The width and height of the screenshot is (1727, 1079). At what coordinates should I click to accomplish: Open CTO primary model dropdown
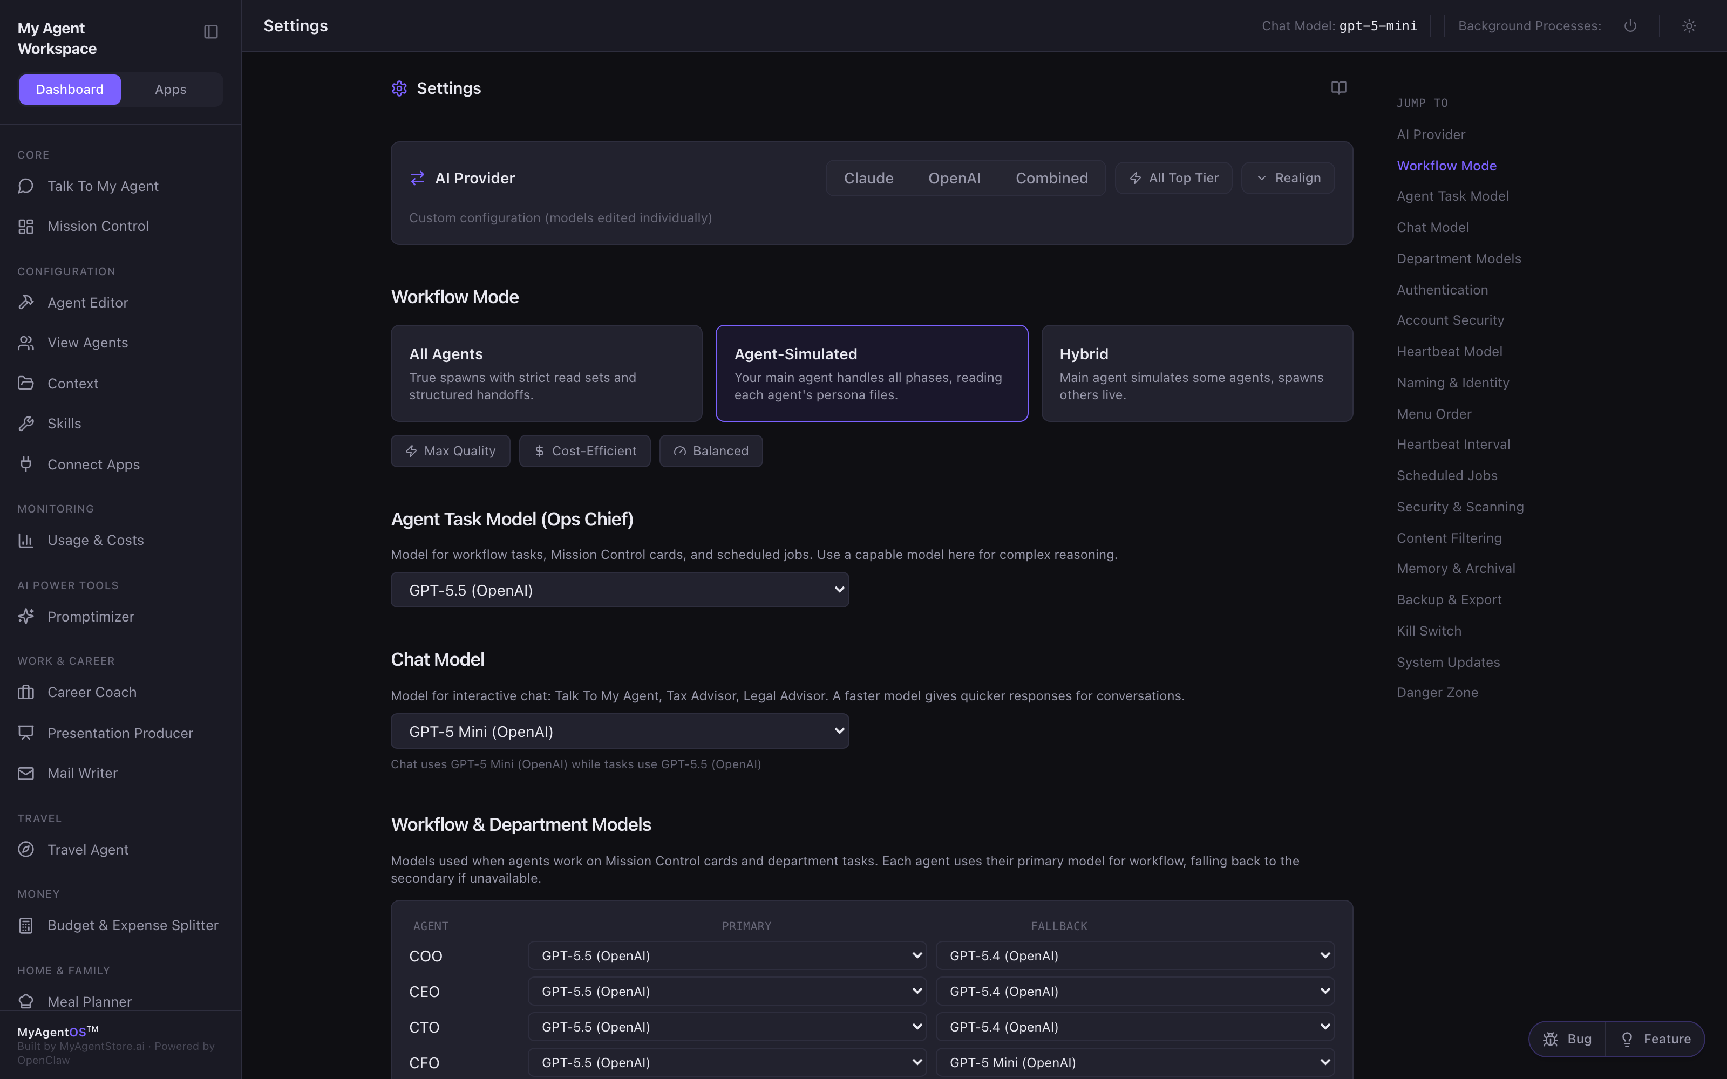click(x=727, y=1028)
